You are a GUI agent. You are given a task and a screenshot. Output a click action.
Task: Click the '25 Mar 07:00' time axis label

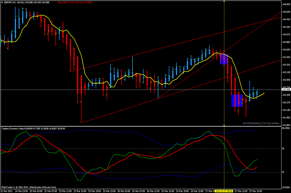[51, 191]
